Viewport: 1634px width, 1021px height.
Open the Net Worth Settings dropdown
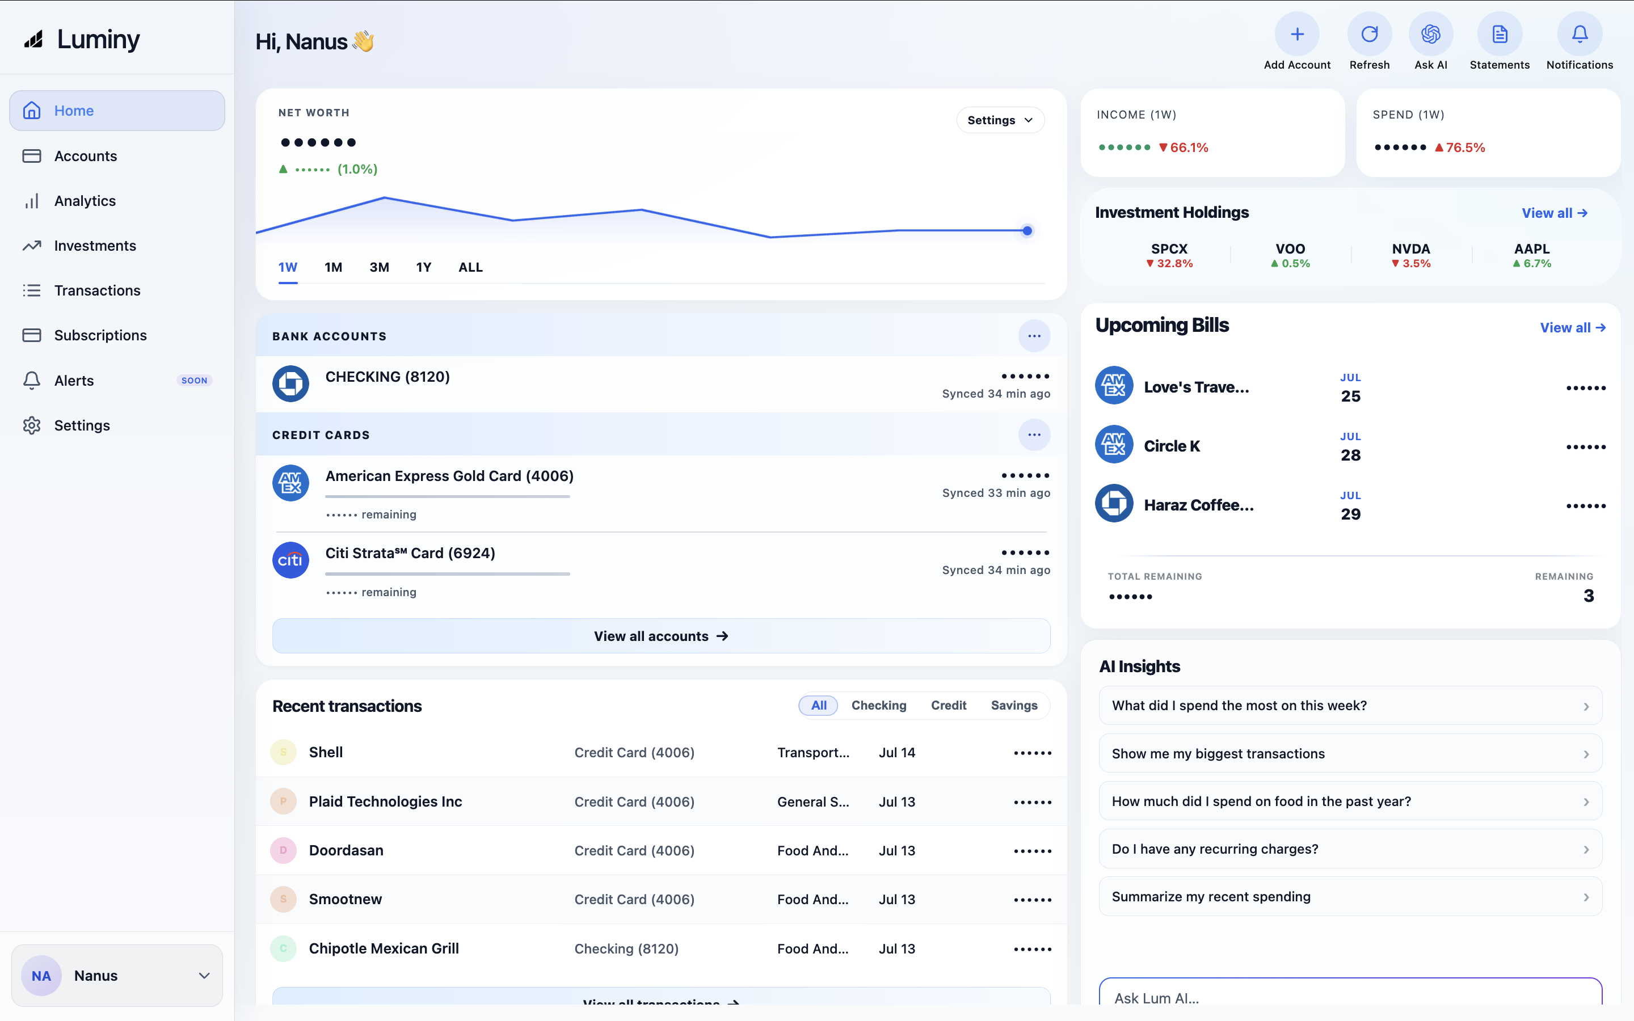1000,120
